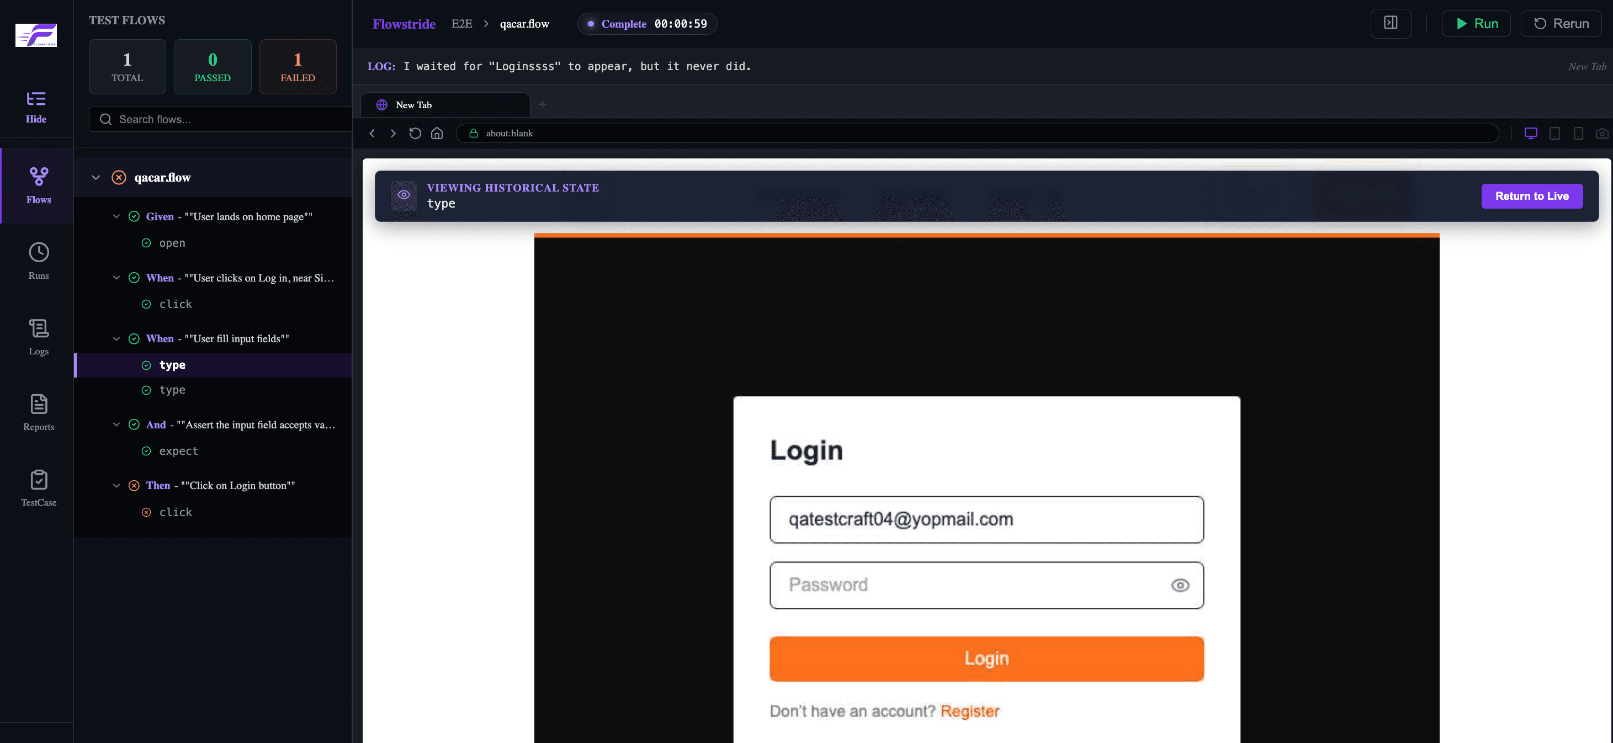
Task: Filter by Failed flows card
Action: (298, 67)
